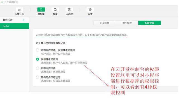This screenshot has height=102, width=179.
Task: Click the 用户评论、用户公开信息等 description
Action: click(55, 54)
